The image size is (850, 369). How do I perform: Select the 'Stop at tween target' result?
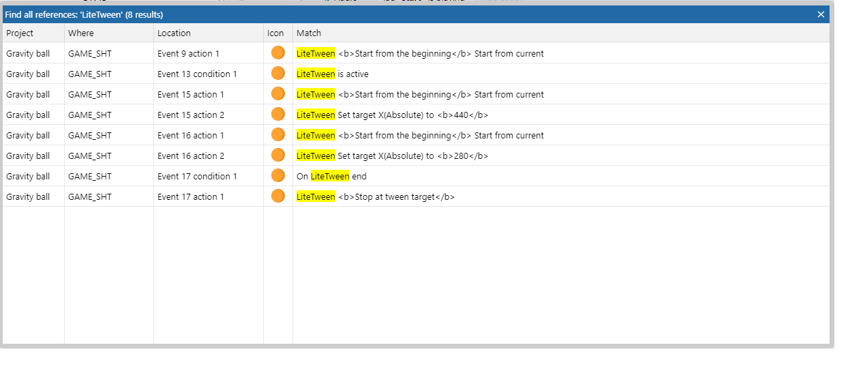coord(376,196)
